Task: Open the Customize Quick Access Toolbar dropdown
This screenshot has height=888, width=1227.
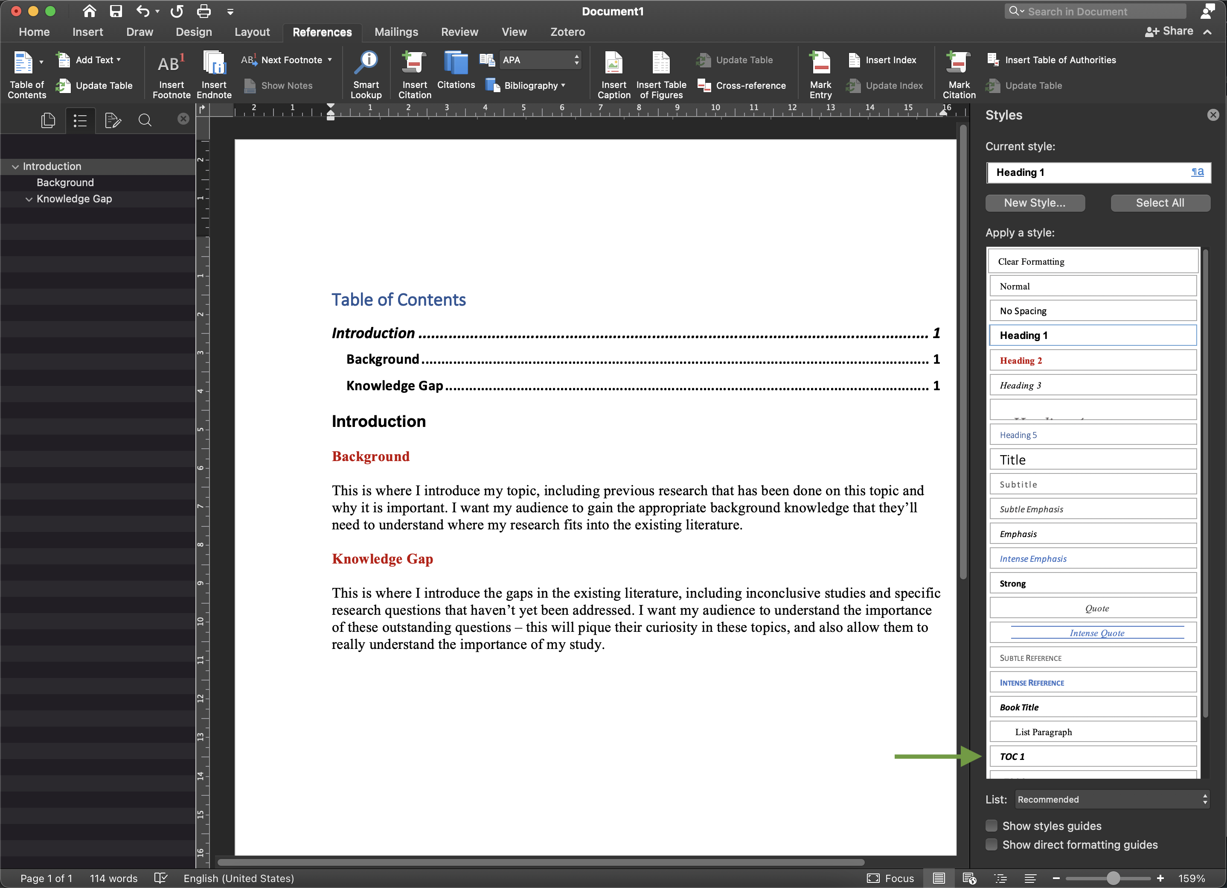Action: [230, 12]
